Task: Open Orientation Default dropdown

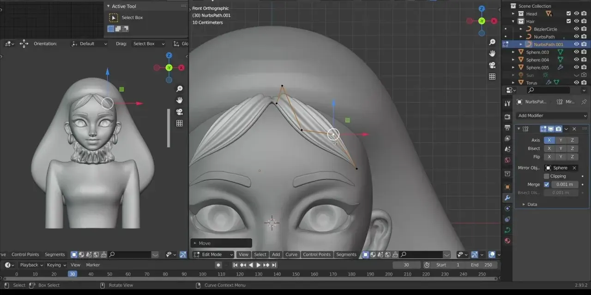Action: coord(89,44)
